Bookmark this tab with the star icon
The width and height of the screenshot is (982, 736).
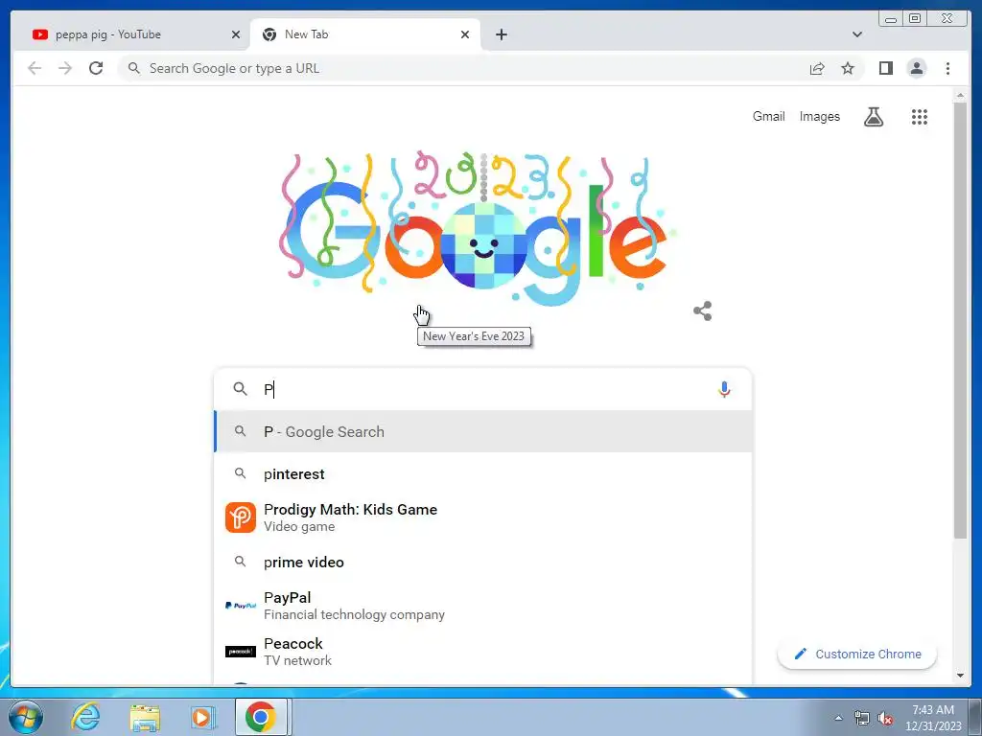(848, 68)
